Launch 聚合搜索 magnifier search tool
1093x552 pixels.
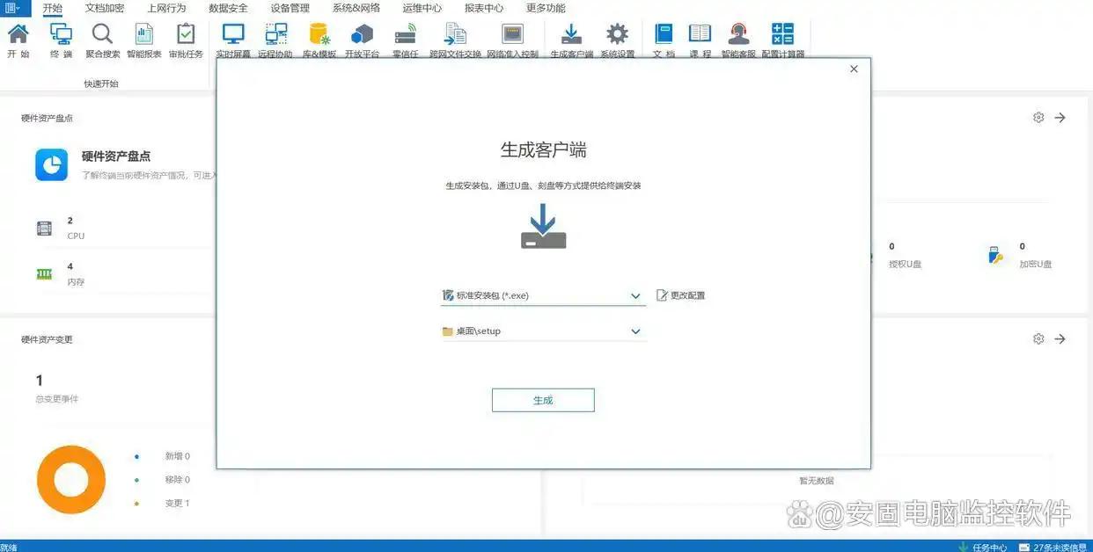103,40
